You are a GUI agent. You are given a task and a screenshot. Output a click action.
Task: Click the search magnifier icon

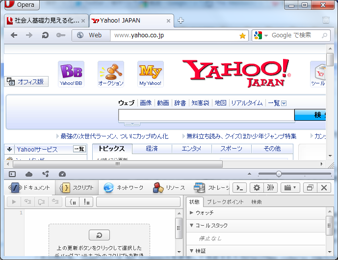pyautogui.click(x=324, y=35)
